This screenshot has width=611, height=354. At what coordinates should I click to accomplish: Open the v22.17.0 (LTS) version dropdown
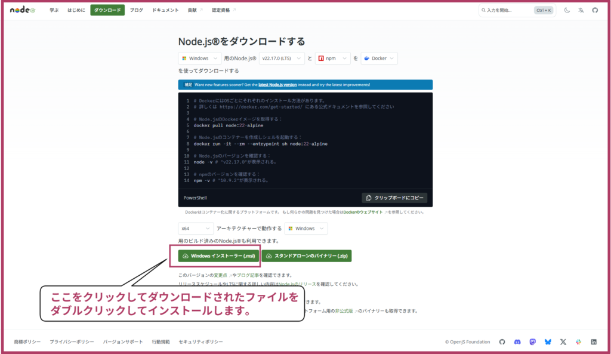click(282, 59)
